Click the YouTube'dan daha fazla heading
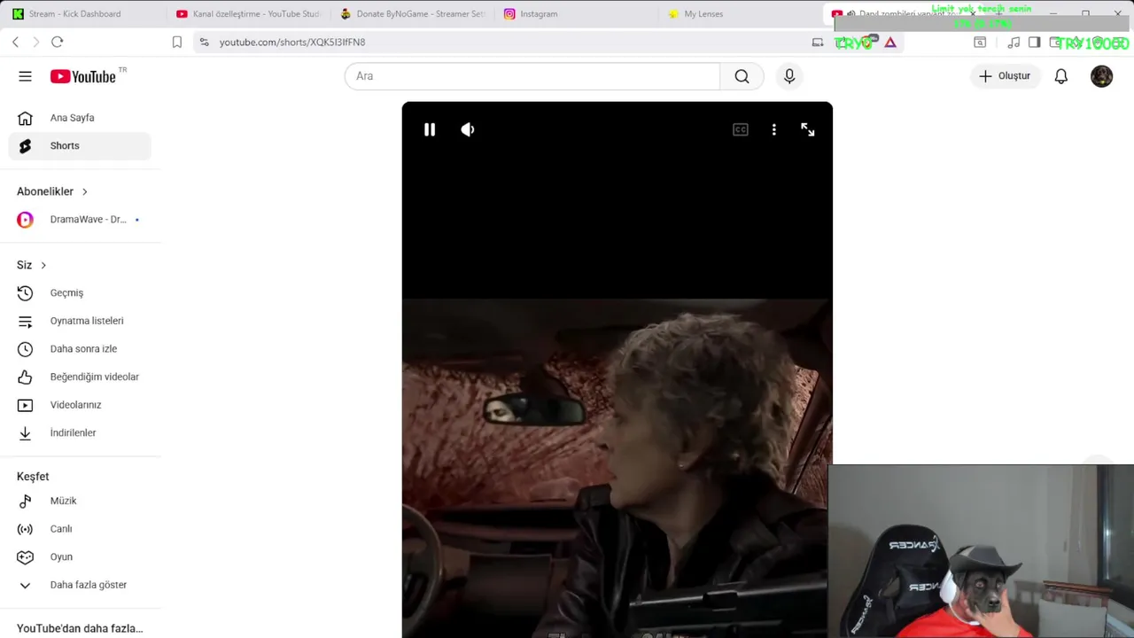1134x638 pixels. [x=80, y=628]
